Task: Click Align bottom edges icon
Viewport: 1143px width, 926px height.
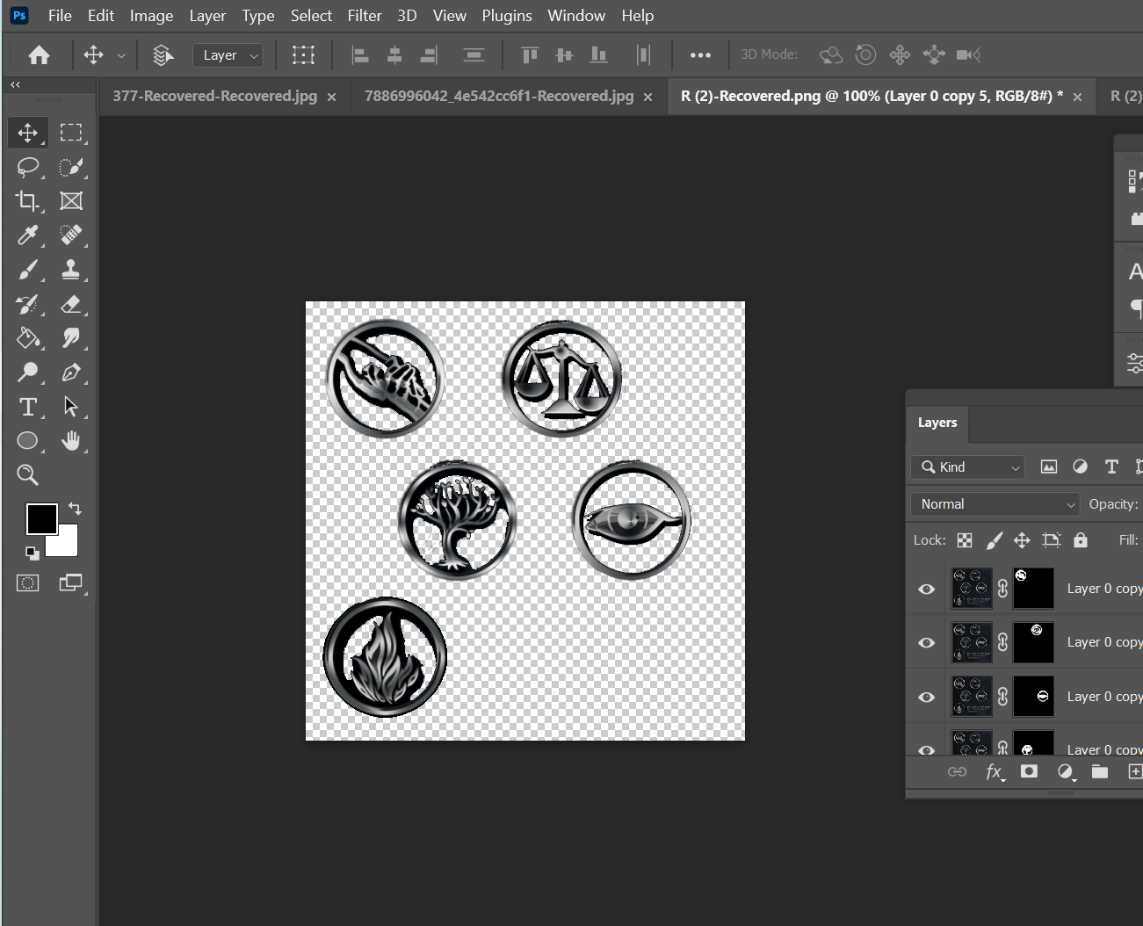Action: (x=598, y=55)
